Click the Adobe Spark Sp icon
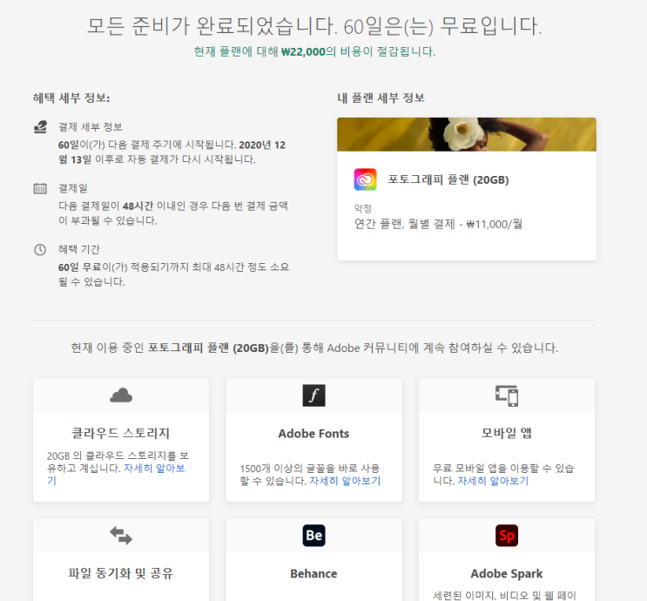647x601 pixels. [x=507, y=536]
